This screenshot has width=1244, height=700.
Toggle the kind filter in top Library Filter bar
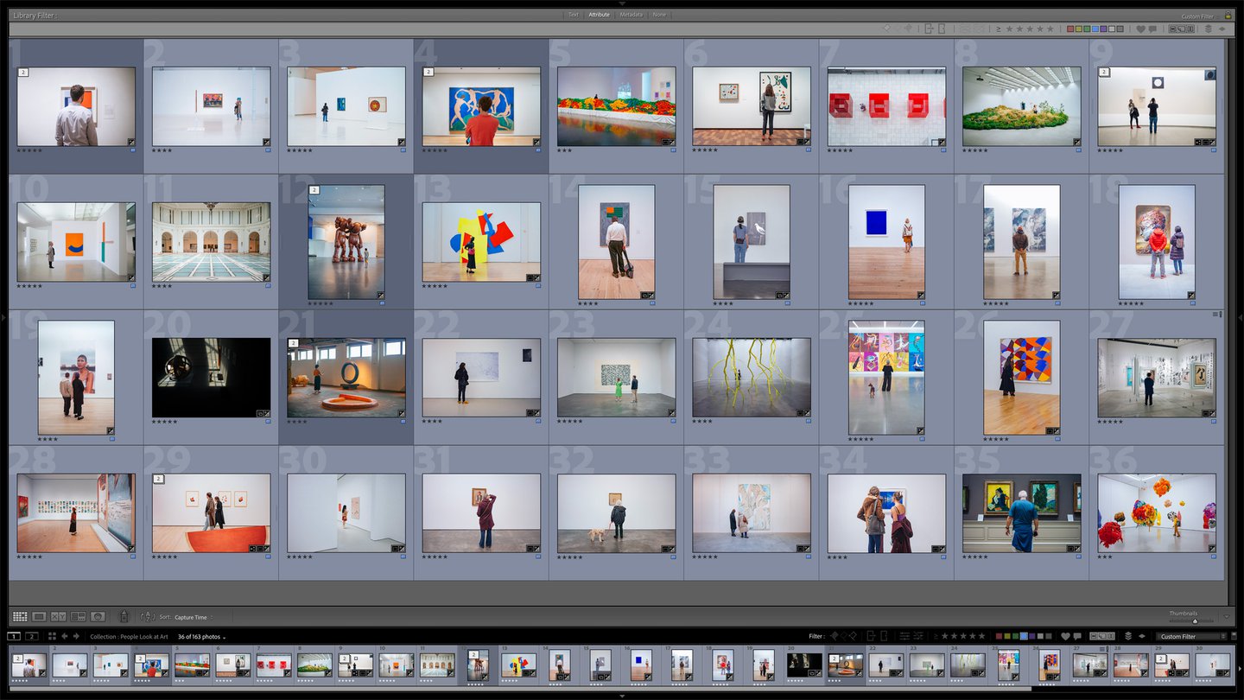pyautogui.click(x=1182, y=29)
